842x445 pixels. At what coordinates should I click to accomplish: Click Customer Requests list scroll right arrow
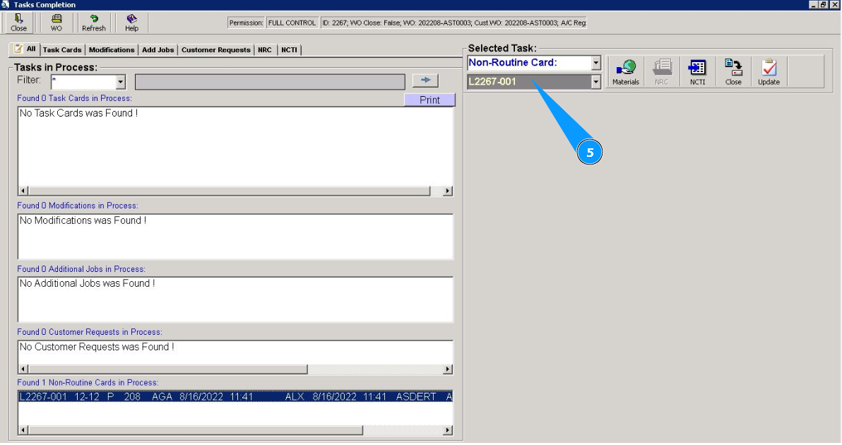[x=447, y=369]
